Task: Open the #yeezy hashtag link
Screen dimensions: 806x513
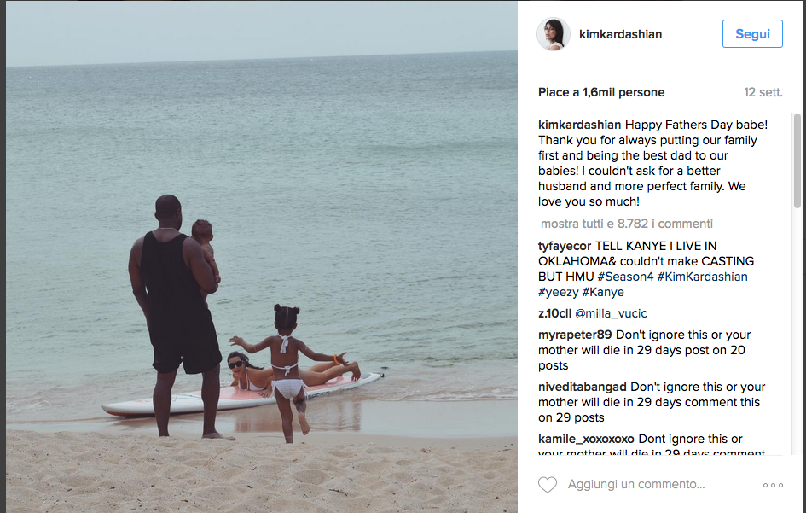Action: coord(559,292)
